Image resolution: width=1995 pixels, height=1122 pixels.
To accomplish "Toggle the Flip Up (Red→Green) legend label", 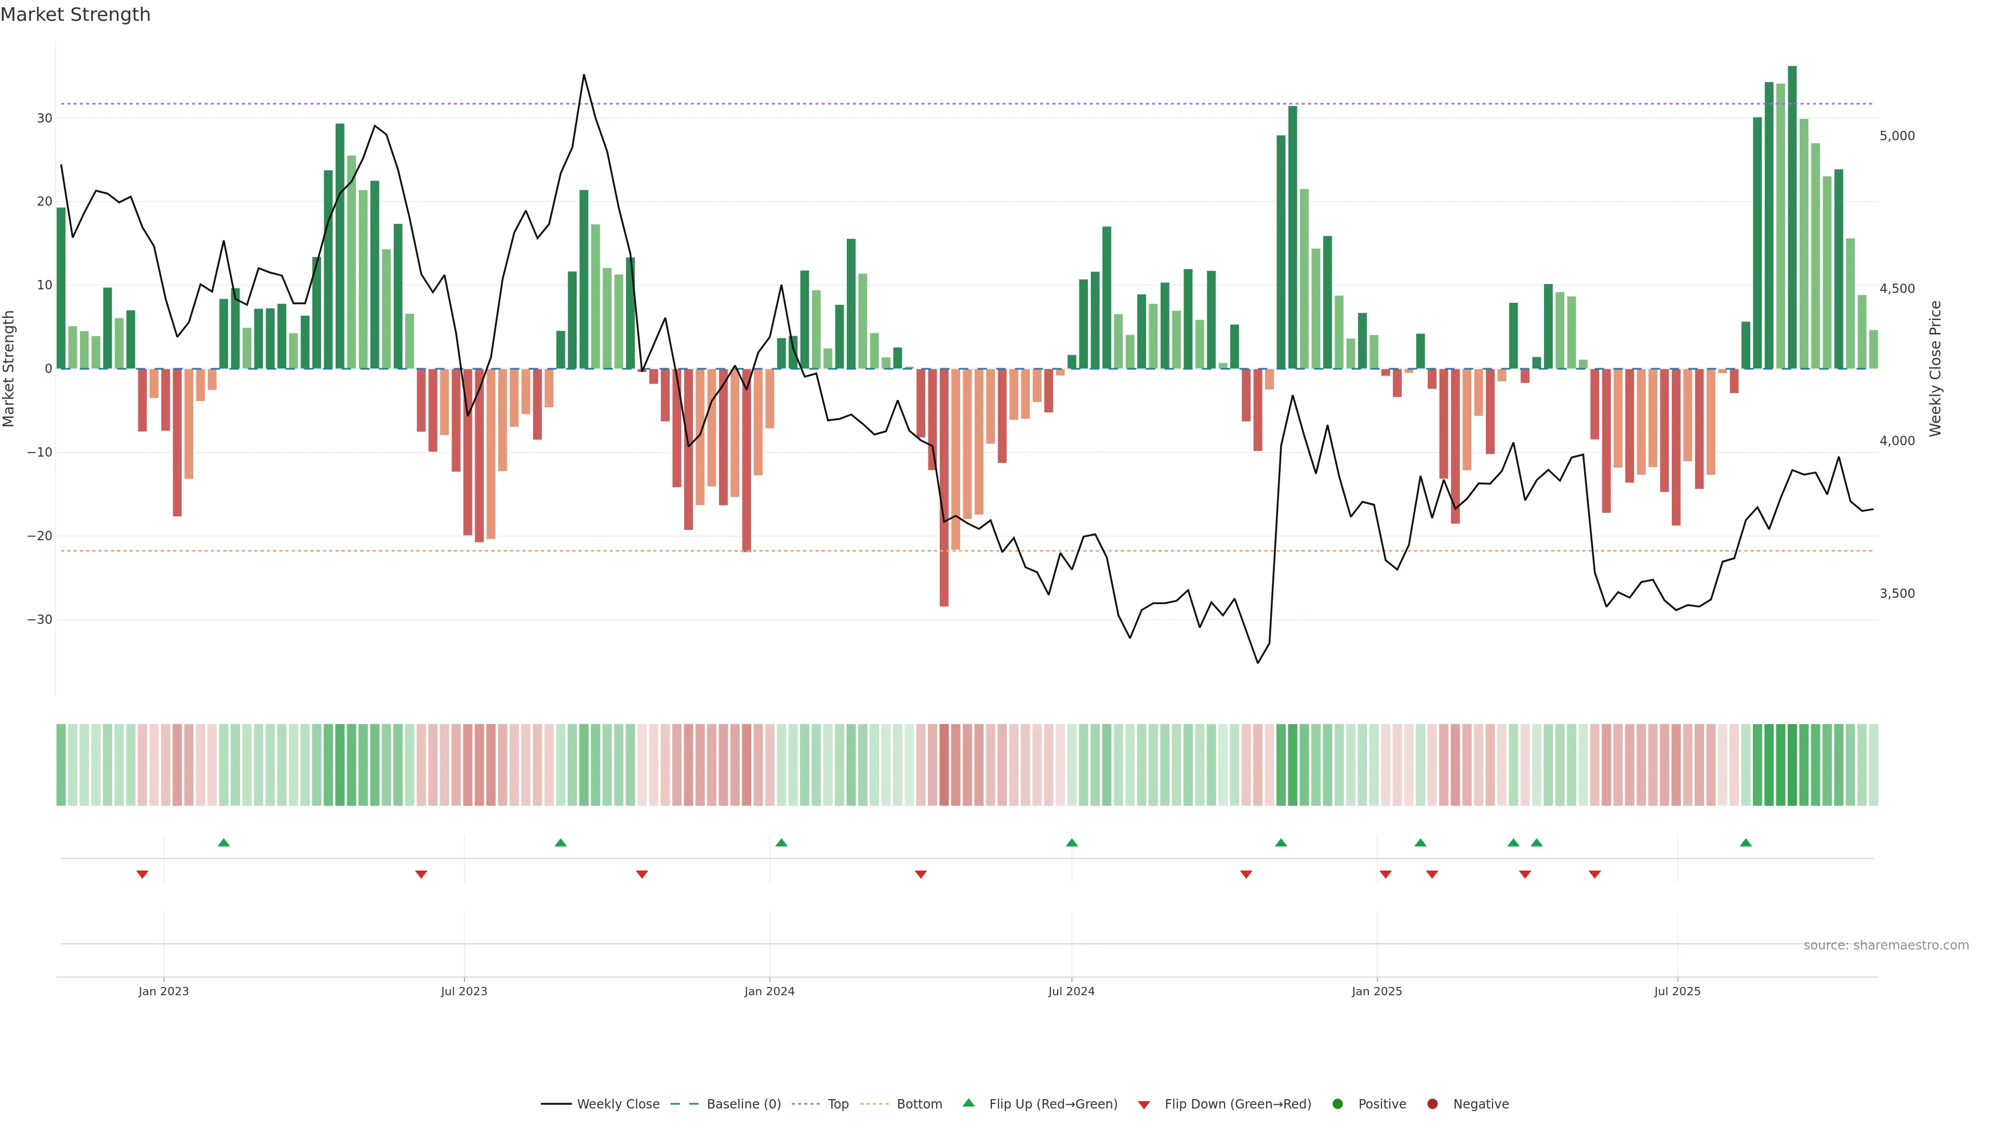I will (x=1053, y=1103).
